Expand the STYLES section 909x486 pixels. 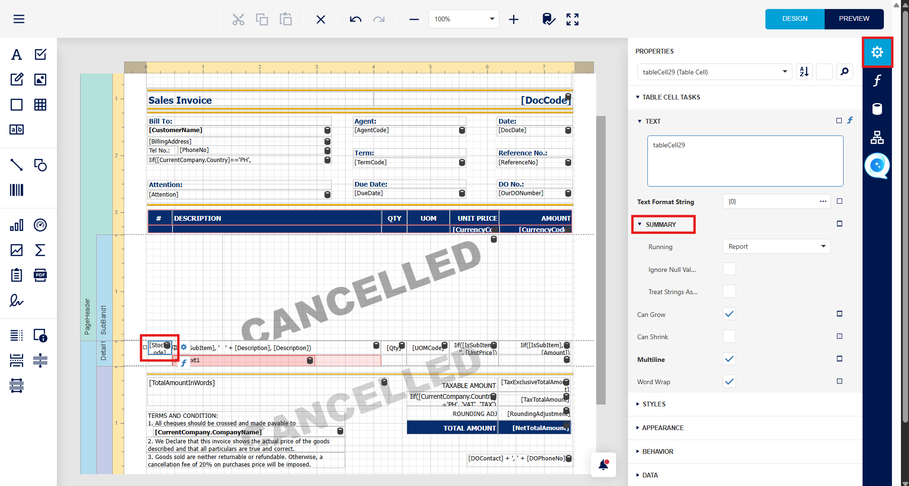[x=651, y=404]
